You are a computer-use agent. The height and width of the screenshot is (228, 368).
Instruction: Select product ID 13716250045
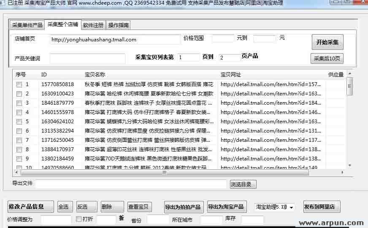57,140
